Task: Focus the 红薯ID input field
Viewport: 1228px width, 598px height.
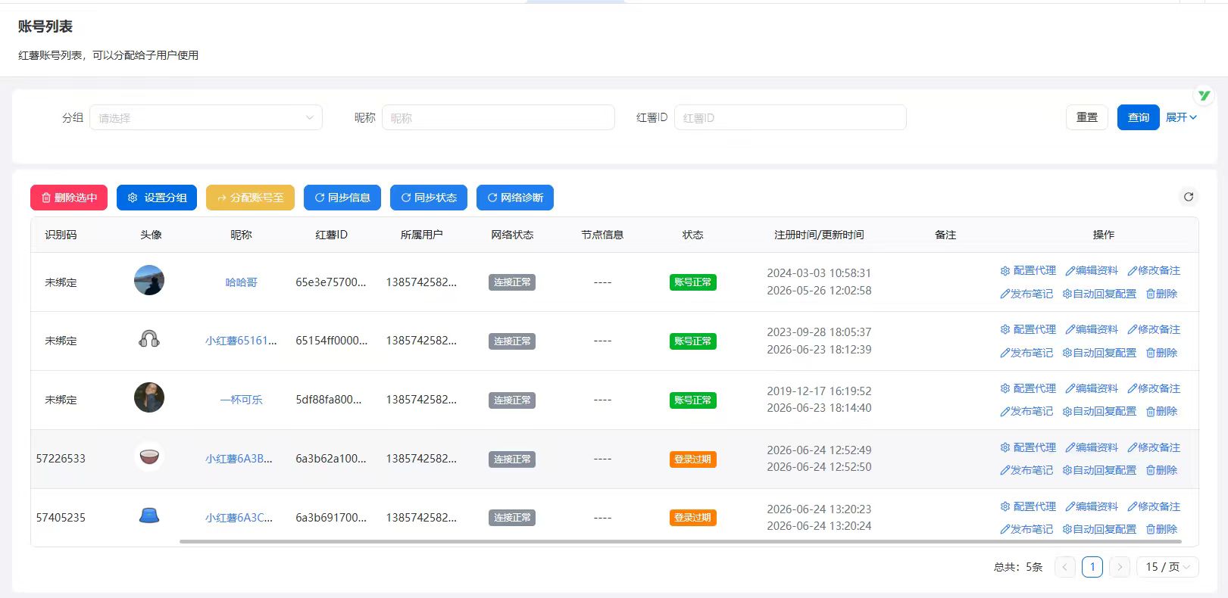Action: 790,117
